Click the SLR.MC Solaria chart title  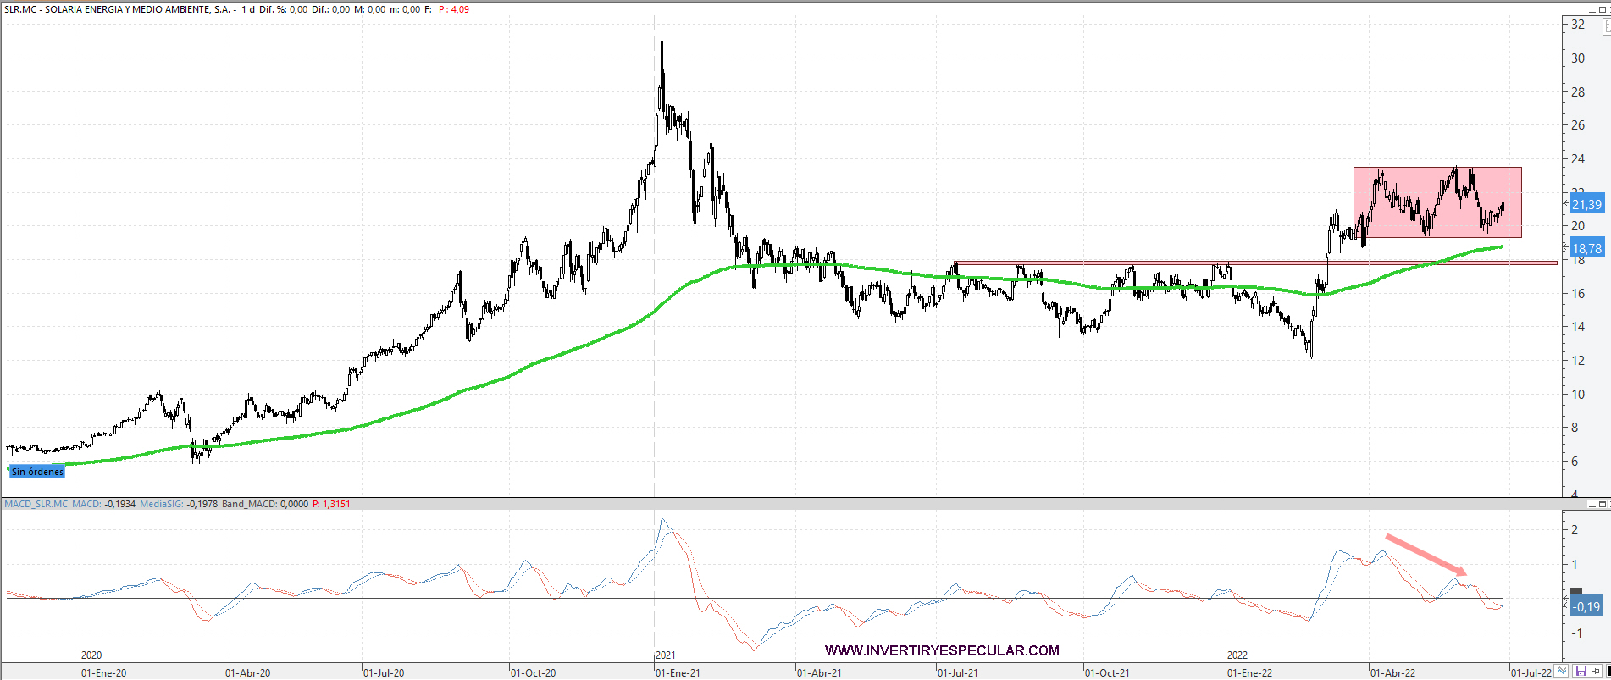[119, 9]
